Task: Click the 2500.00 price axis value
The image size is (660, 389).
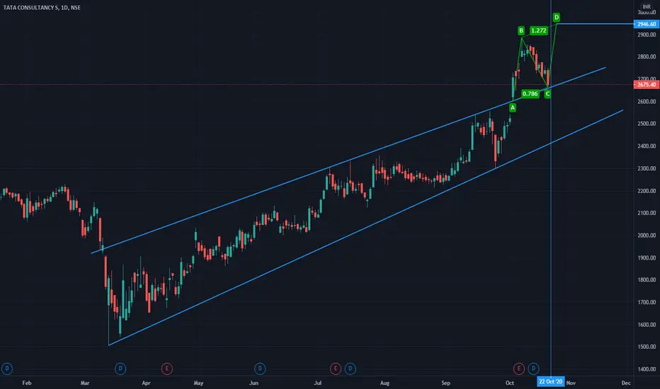Action: tap(647, 124)
